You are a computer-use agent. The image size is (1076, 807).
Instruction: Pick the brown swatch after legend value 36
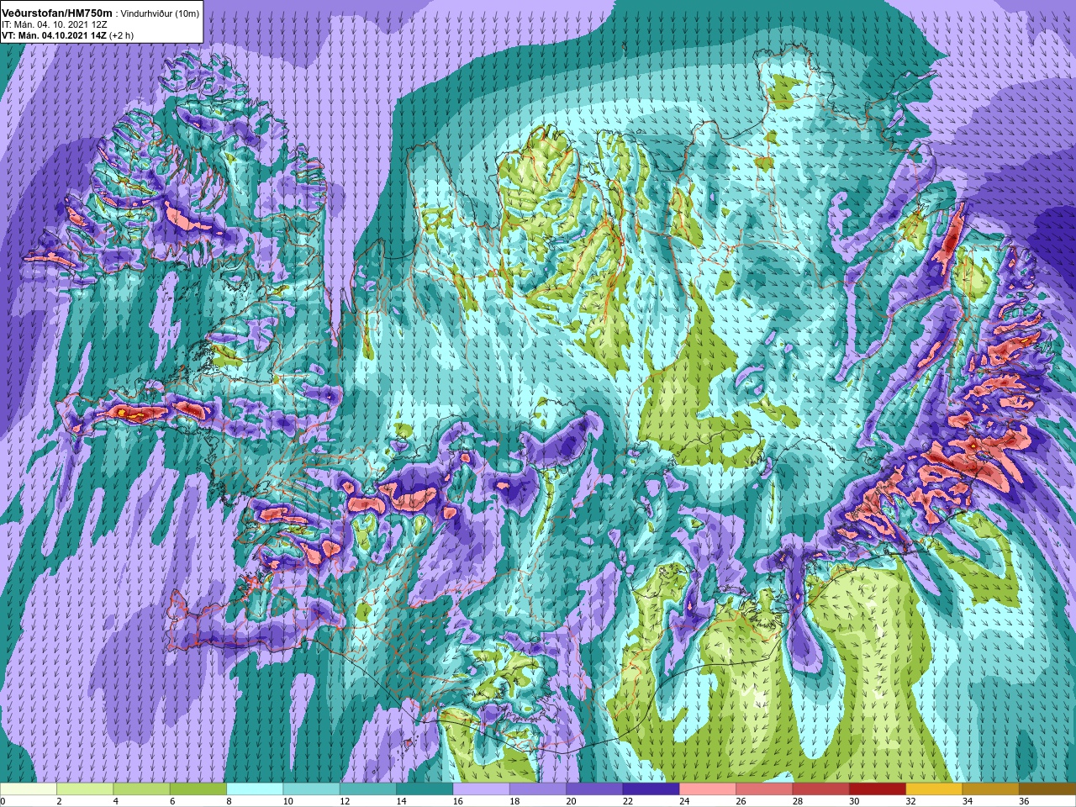(x=1047, y=789)
